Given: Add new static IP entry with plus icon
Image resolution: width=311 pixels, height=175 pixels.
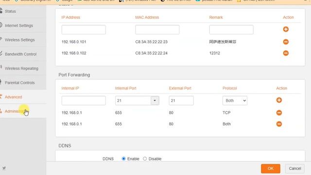Looking at the screenshot, I should pos(286,29).
